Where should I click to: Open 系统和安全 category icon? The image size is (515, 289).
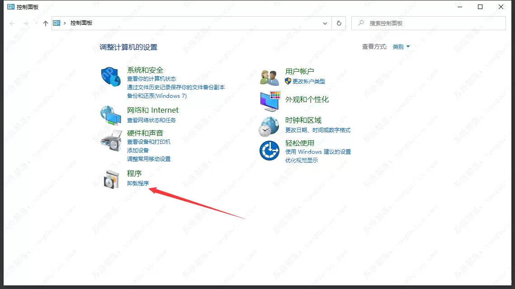click(x=111, y=77)
